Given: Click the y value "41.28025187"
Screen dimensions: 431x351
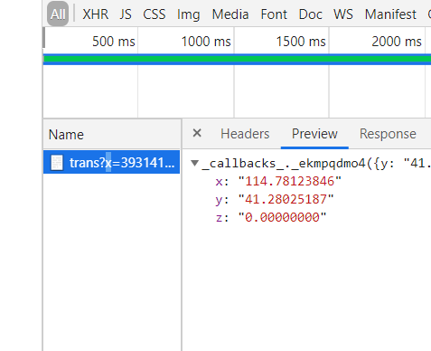Looking at the screenshot, I should tap(286, 199).
